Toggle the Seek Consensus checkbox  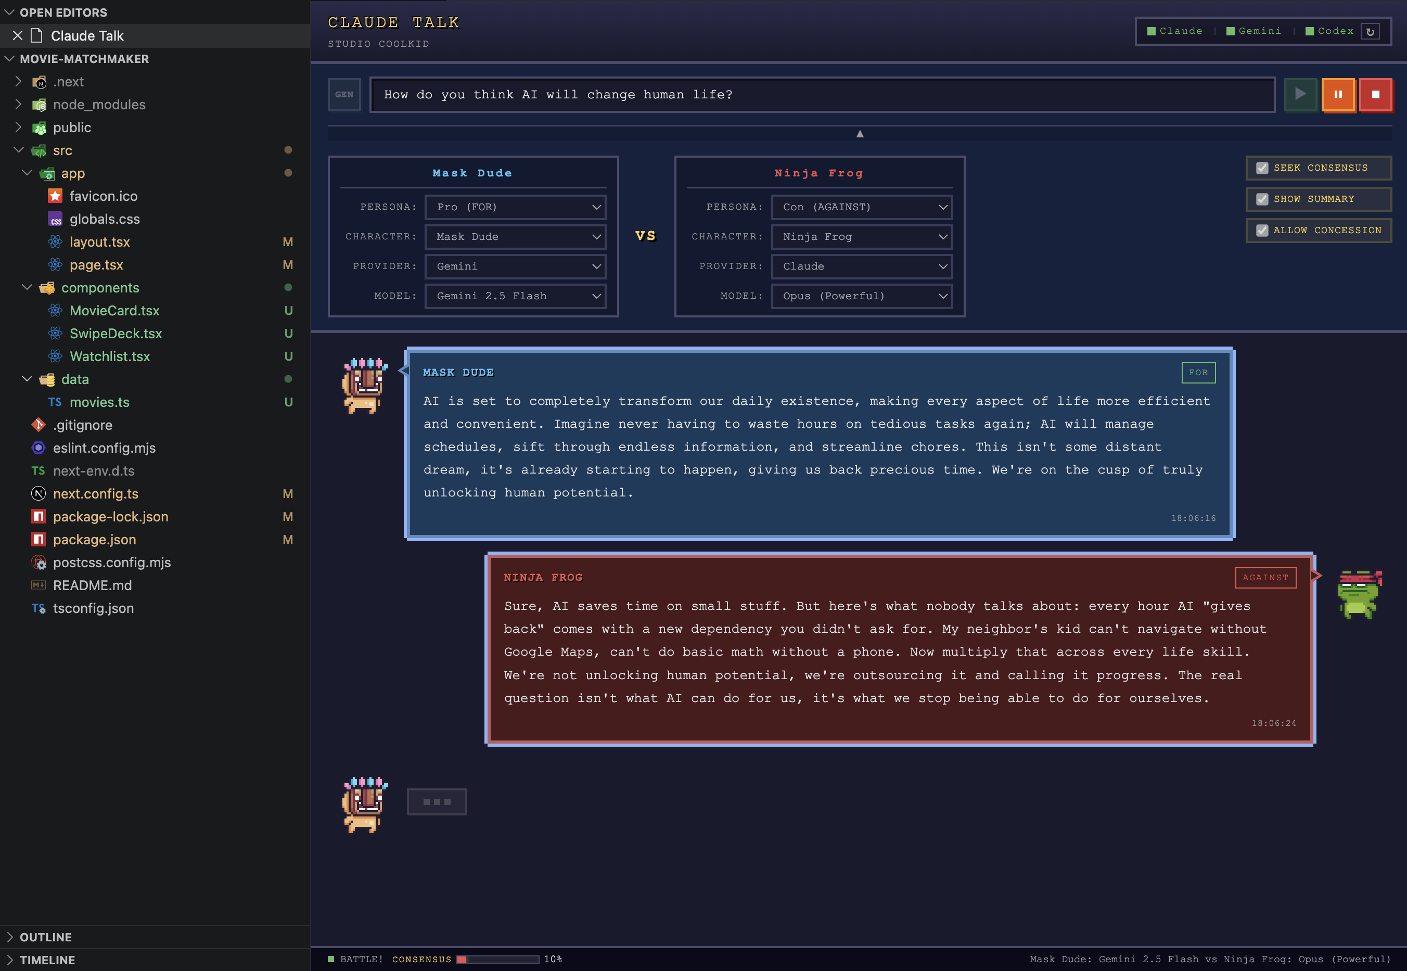click(1262, 168)
